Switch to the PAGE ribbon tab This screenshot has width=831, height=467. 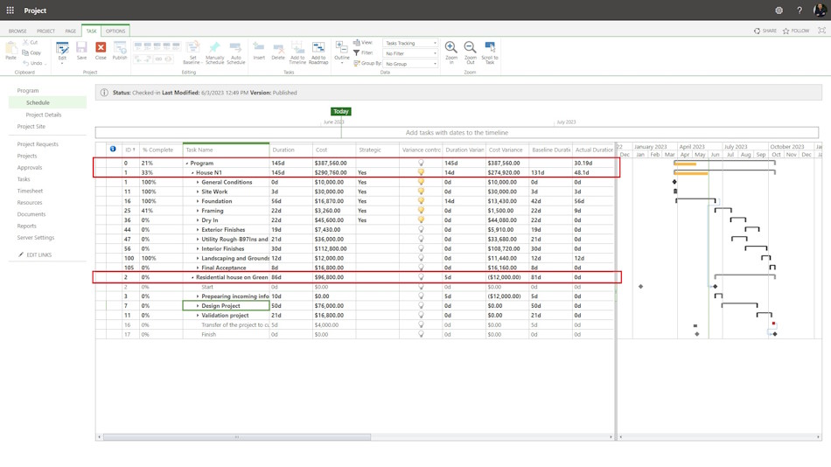(71, 31)
